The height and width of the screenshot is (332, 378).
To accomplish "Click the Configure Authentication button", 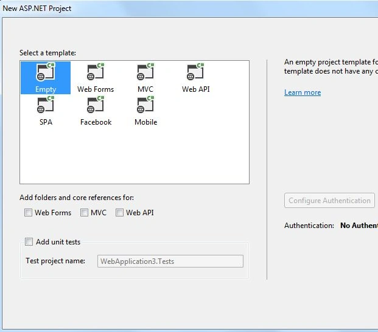I will coord(329,200).
